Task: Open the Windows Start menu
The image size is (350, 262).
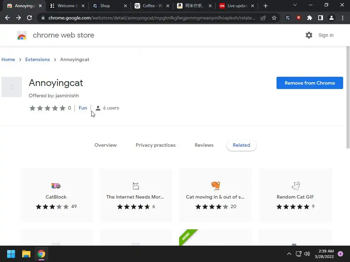Action: 11,254
